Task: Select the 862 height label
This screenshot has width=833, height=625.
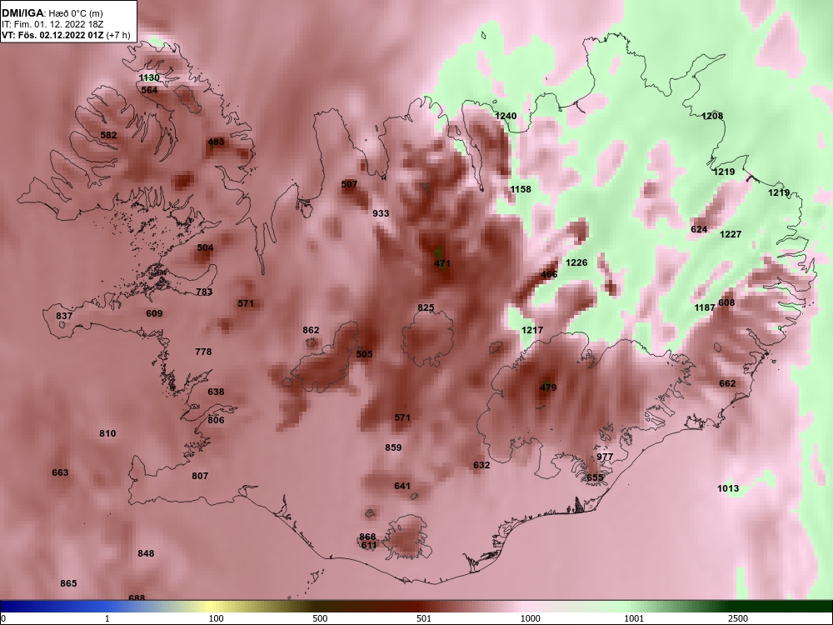Action: [311, 331]
